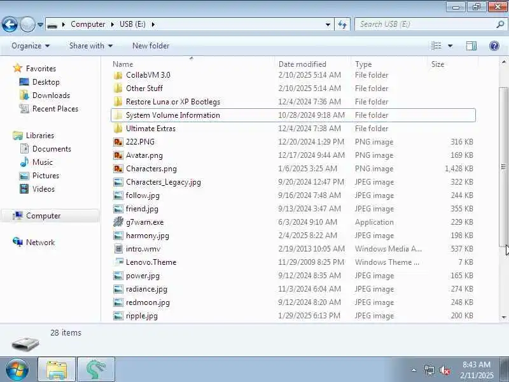Click the muted volume tray icon
Viewport: 509px width, 382px height.
[x=444, y=370]
